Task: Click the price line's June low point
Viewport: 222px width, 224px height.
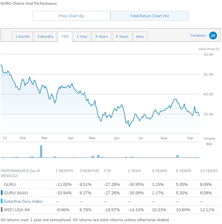Action: tap(129, 126)
